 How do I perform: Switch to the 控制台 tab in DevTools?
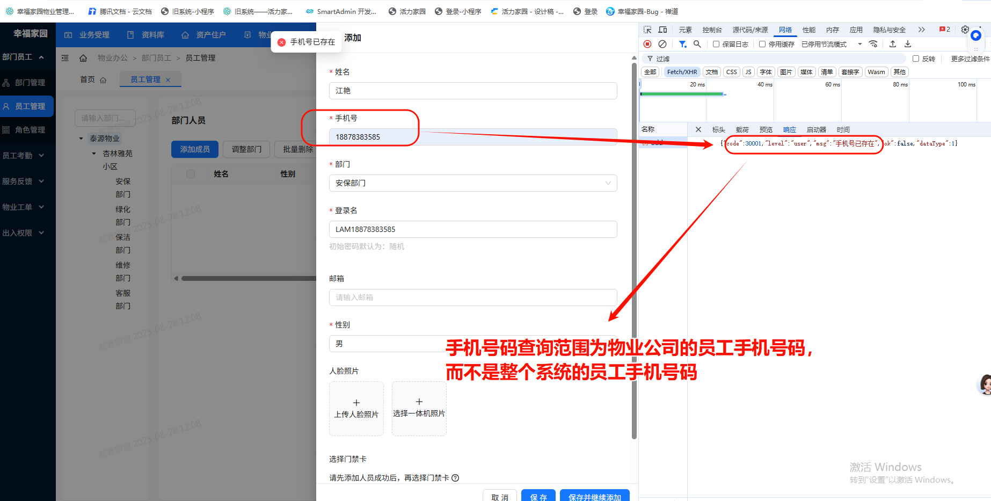click(x=712, y=30)
